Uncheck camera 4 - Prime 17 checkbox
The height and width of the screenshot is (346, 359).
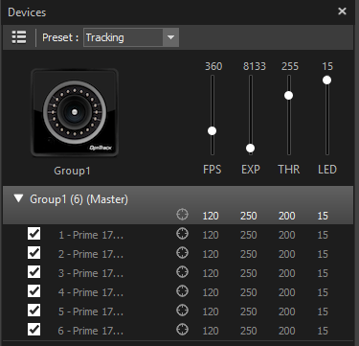click(x=34, y=291)
